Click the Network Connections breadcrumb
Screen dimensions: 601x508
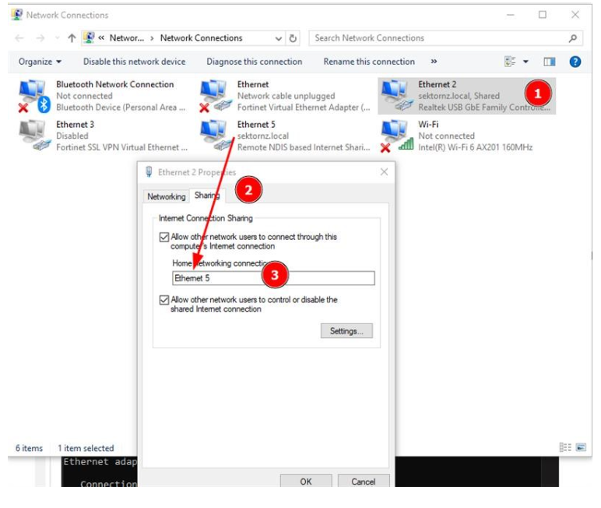click(x=201, y=38)
